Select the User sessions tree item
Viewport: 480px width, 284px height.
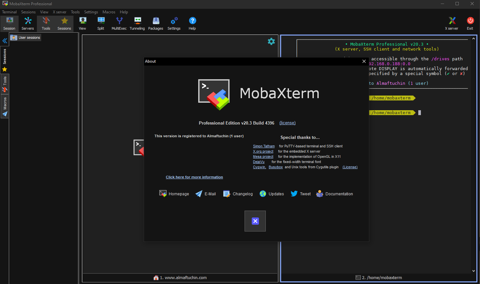click(x=25, y=37)
